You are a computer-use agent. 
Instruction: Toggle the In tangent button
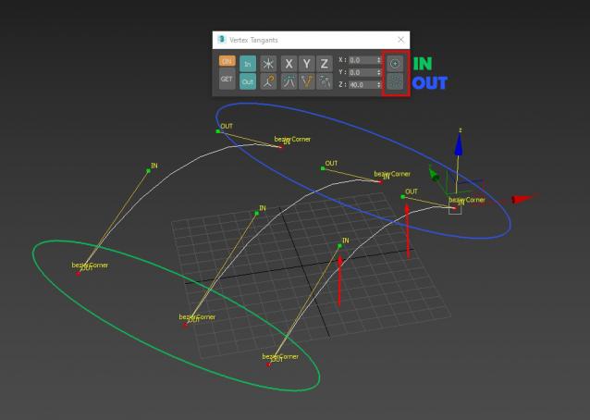click(x=248, y=64)
